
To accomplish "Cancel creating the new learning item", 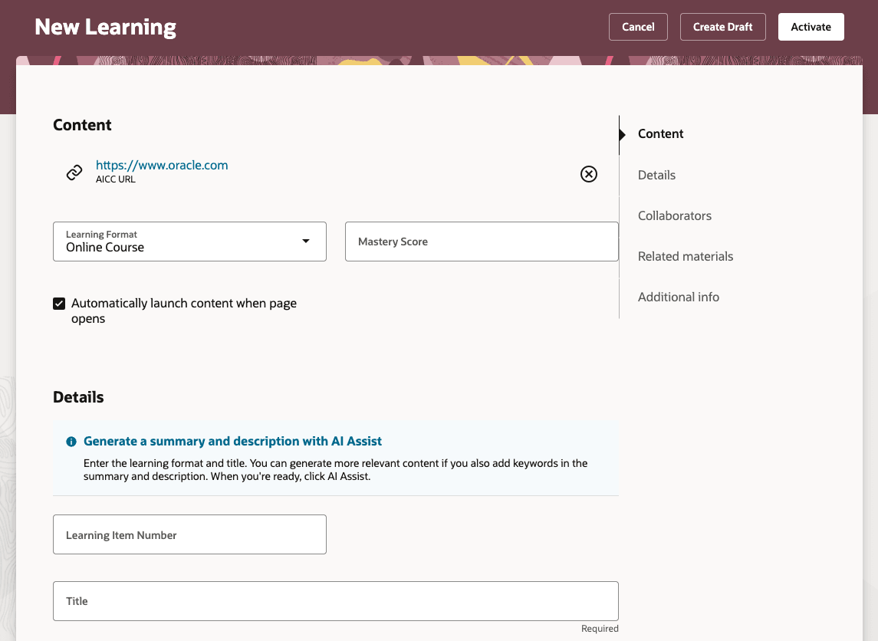I will point(638,26).
